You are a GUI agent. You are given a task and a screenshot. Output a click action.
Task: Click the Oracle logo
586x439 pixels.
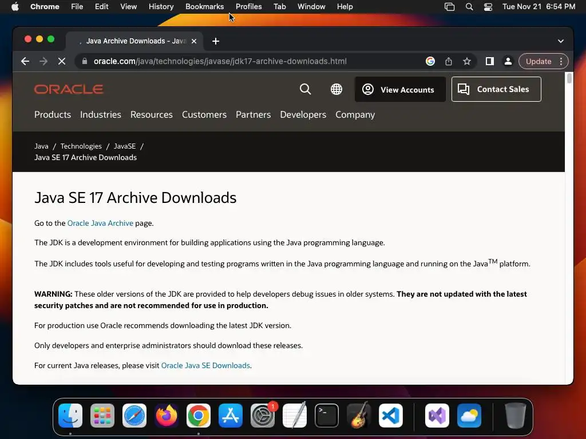[69, 89]
